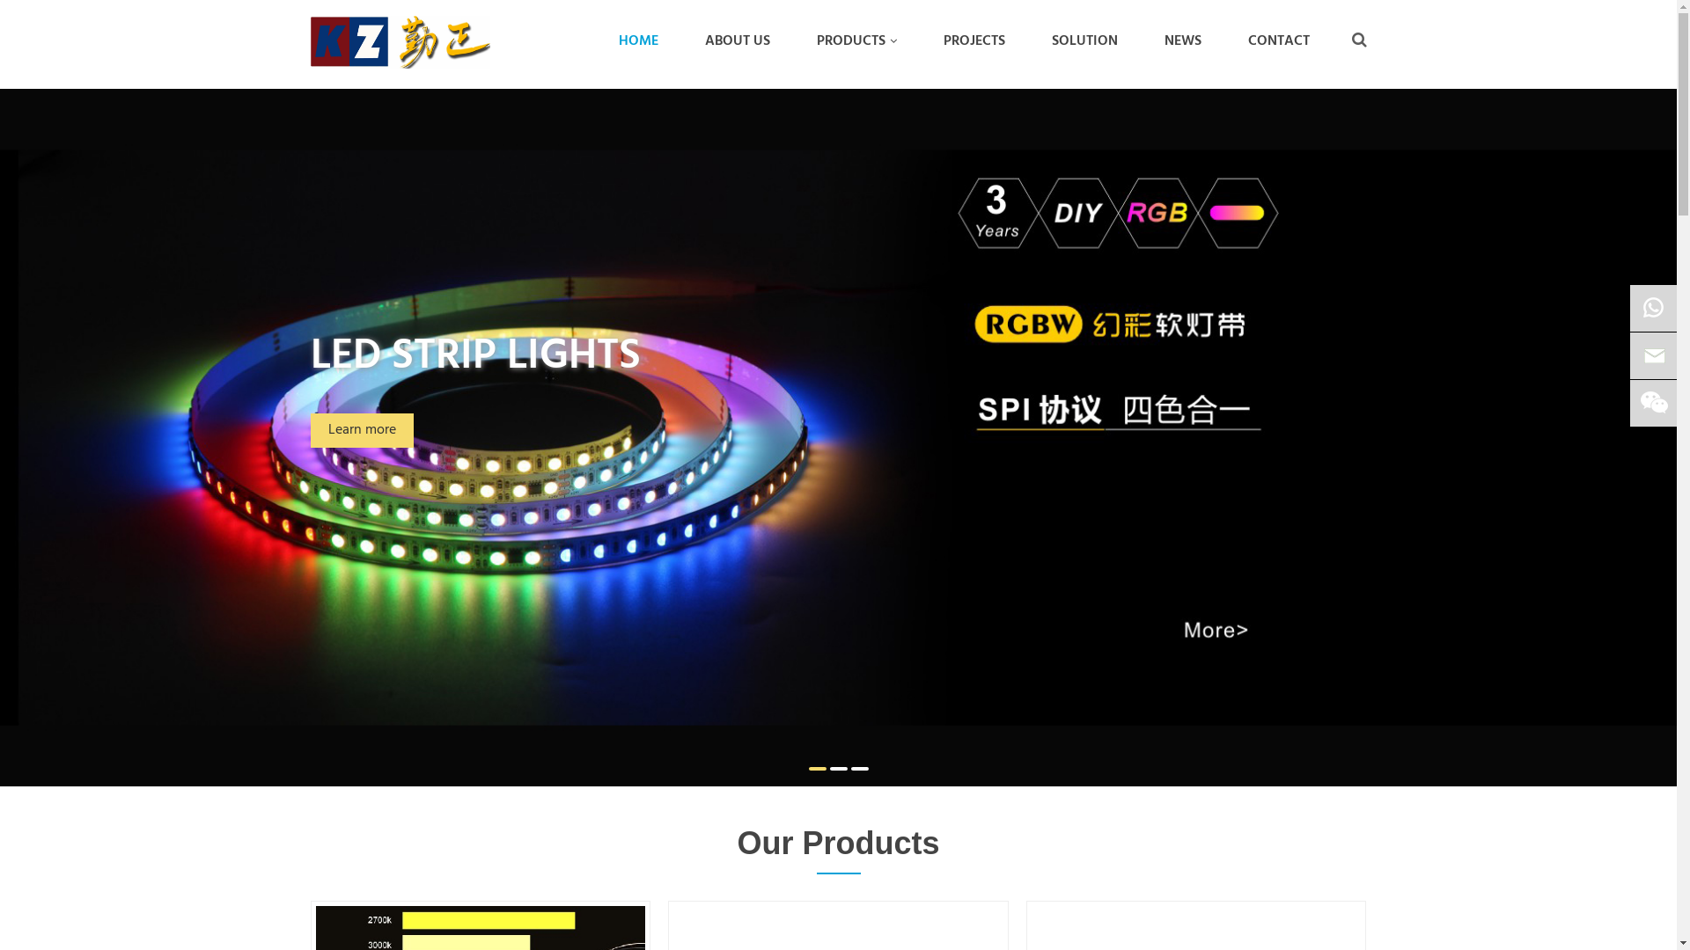The height and width of the screenshot is (950, 1690).
Task: Click the DIY hexagon badge
Action: click(x=1077, y=213)
